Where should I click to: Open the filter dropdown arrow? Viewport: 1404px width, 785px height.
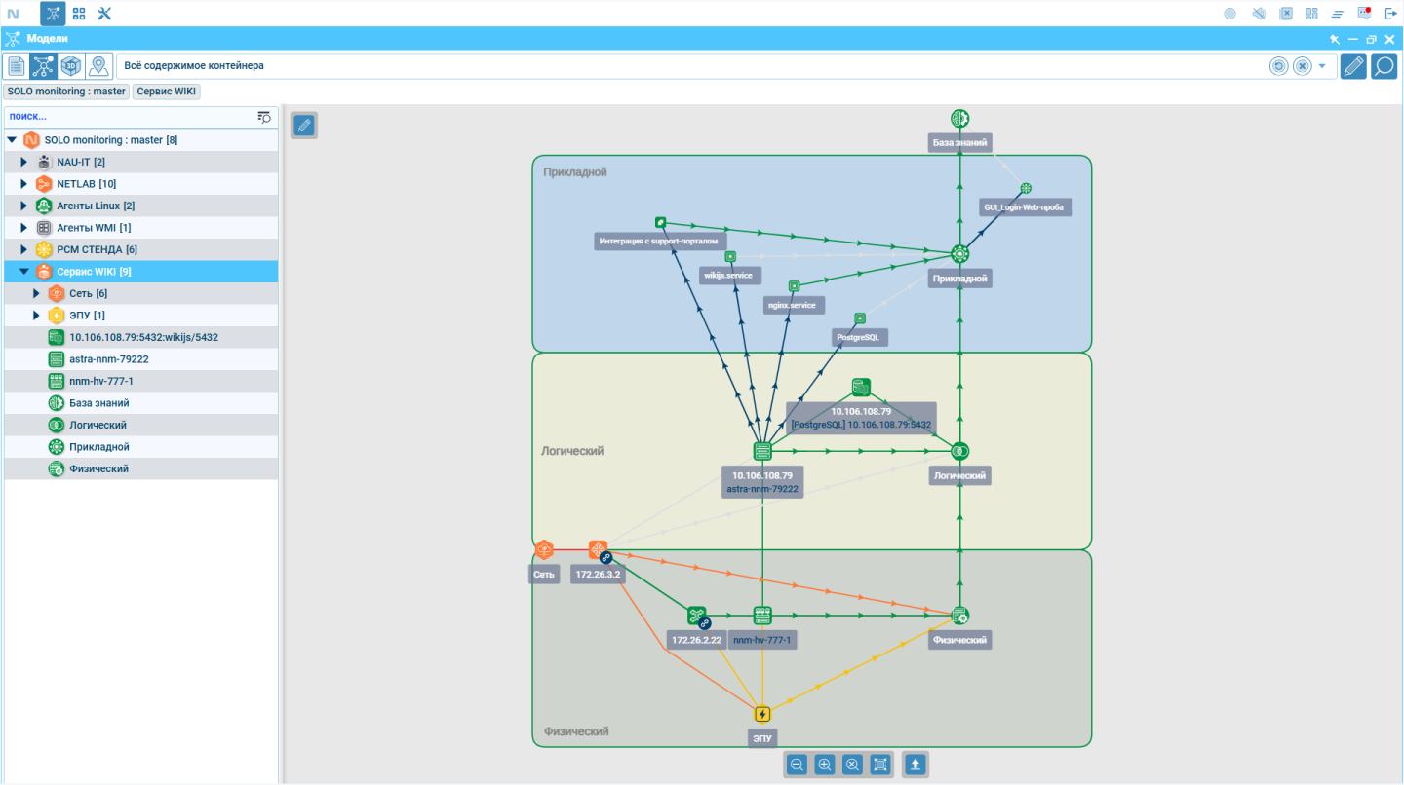[x=1322, y=66]
